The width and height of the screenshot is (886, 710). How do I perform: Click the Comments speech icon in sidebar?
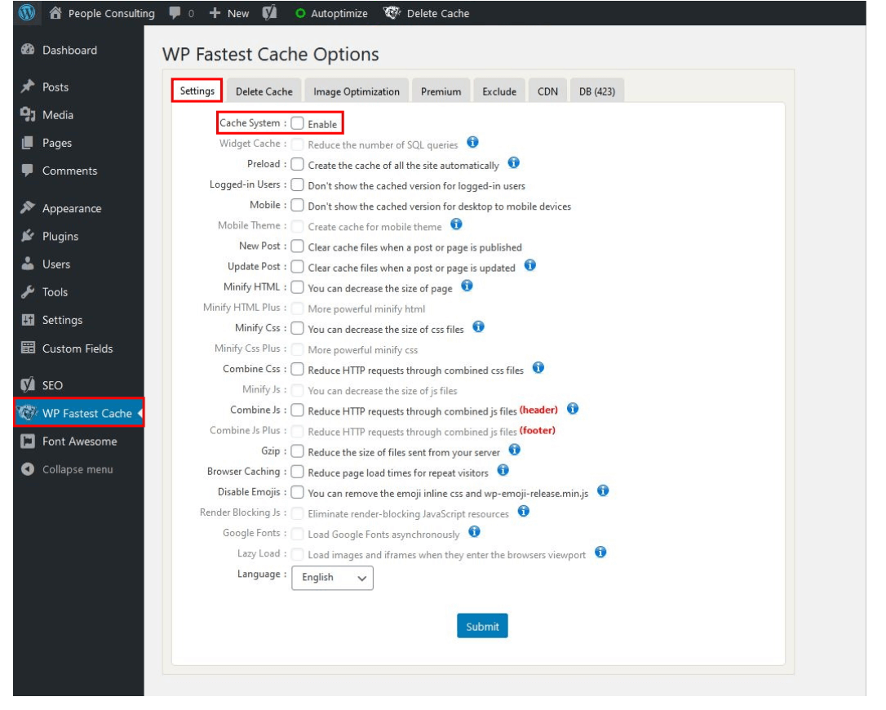click(x=28, y=170)
